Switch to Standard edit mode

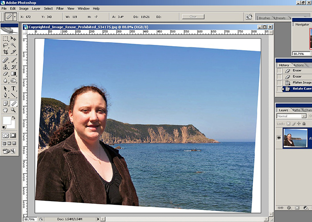tap(5, 135)
